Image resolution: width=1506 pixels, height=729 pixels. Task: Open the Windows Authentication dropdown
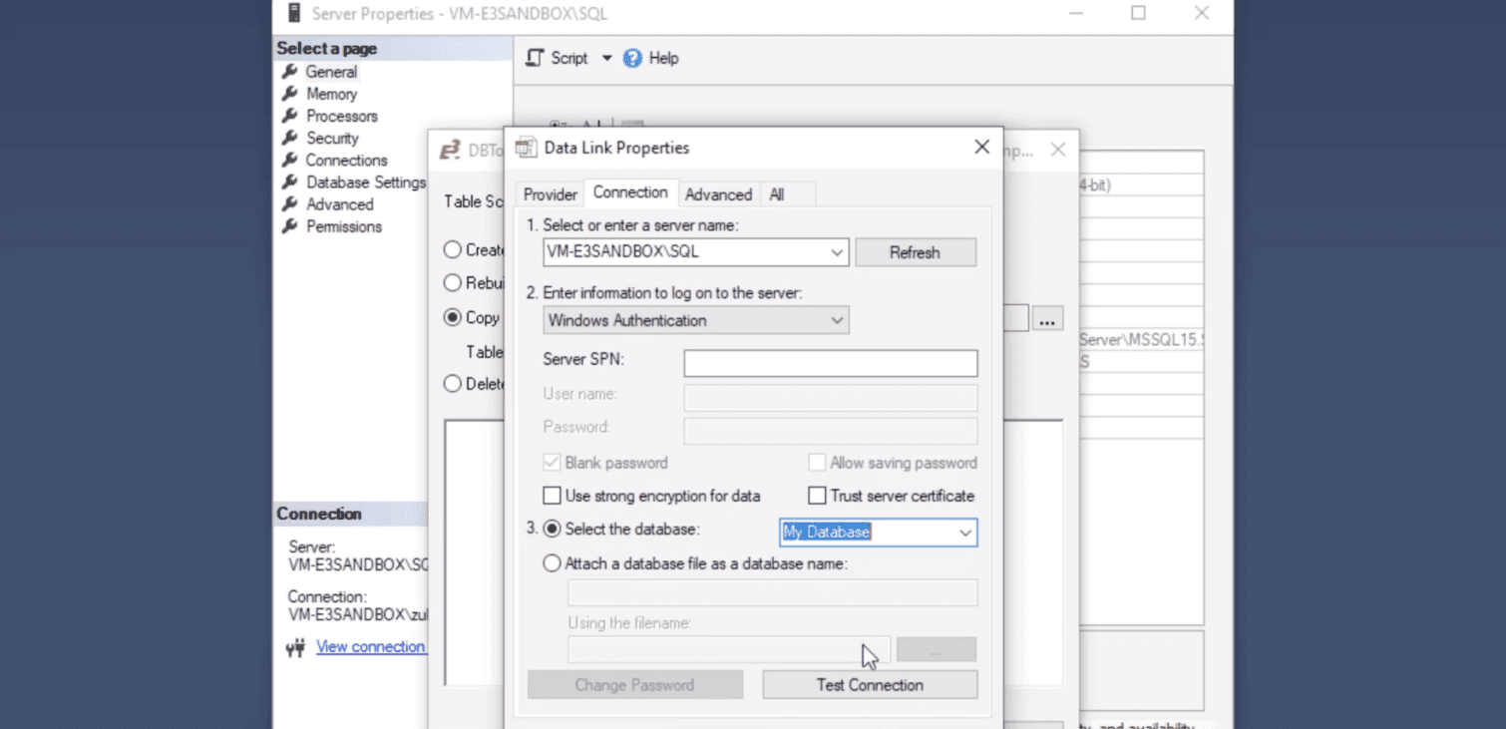837,321
